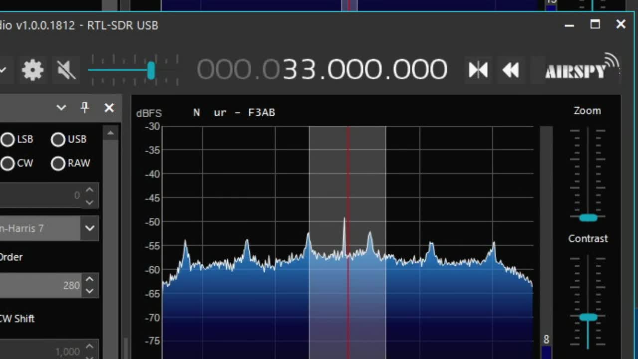Close the left side panel
The image size is (638, 359).
tap(109, 108)
